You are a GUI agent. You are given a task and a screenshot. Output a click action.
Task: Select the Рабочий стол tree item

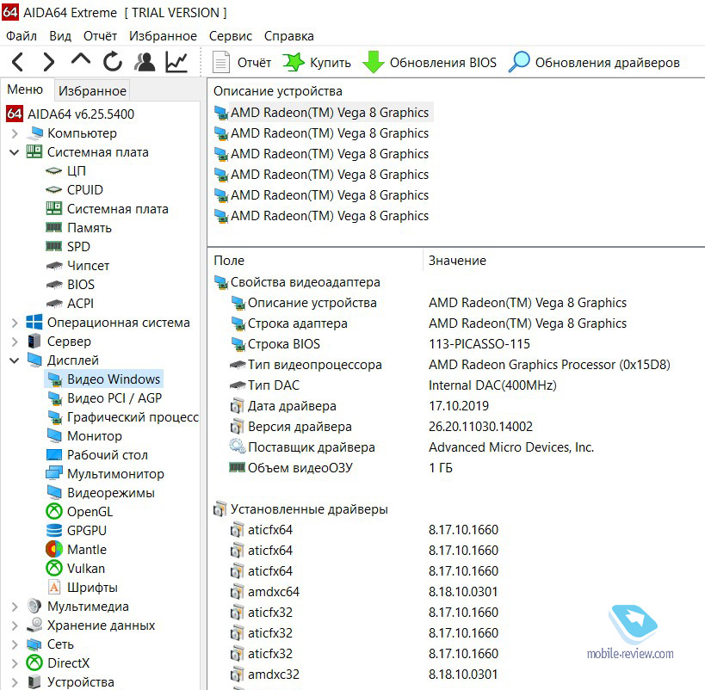click(96, 455)
